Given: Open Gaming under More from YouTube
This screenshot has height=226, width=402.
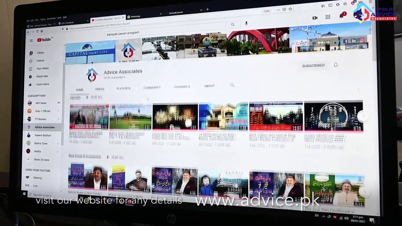Looking at the screenshot, I should pos(37,178).
